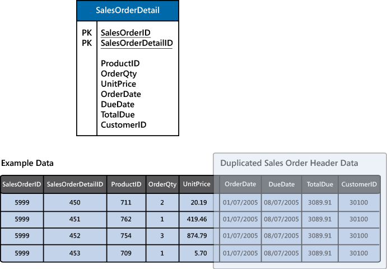The height and width of the screenshot is (269, 387).
Task: Select the 08/07/2005 DueDate in row 452
Action: pos(281,236)
